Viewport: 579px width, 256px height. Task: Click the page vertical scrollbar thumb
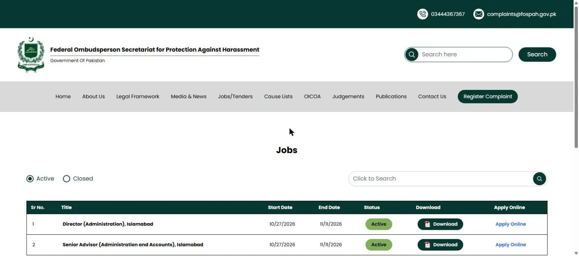point(576,77)
